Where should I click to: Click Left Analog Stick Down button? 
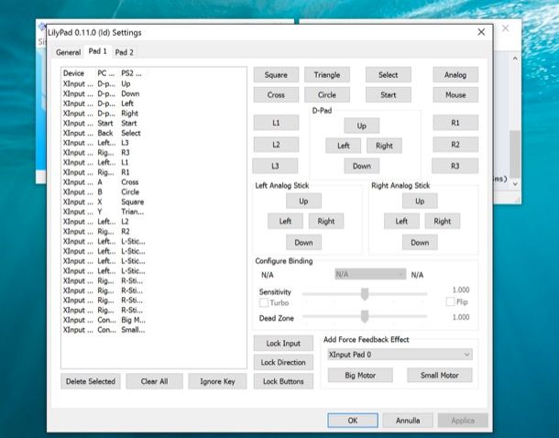pos(303,242)
